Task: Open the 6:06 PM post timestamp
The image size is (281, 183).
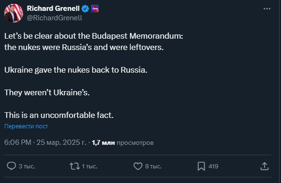Action: click(x=18, y=142)
